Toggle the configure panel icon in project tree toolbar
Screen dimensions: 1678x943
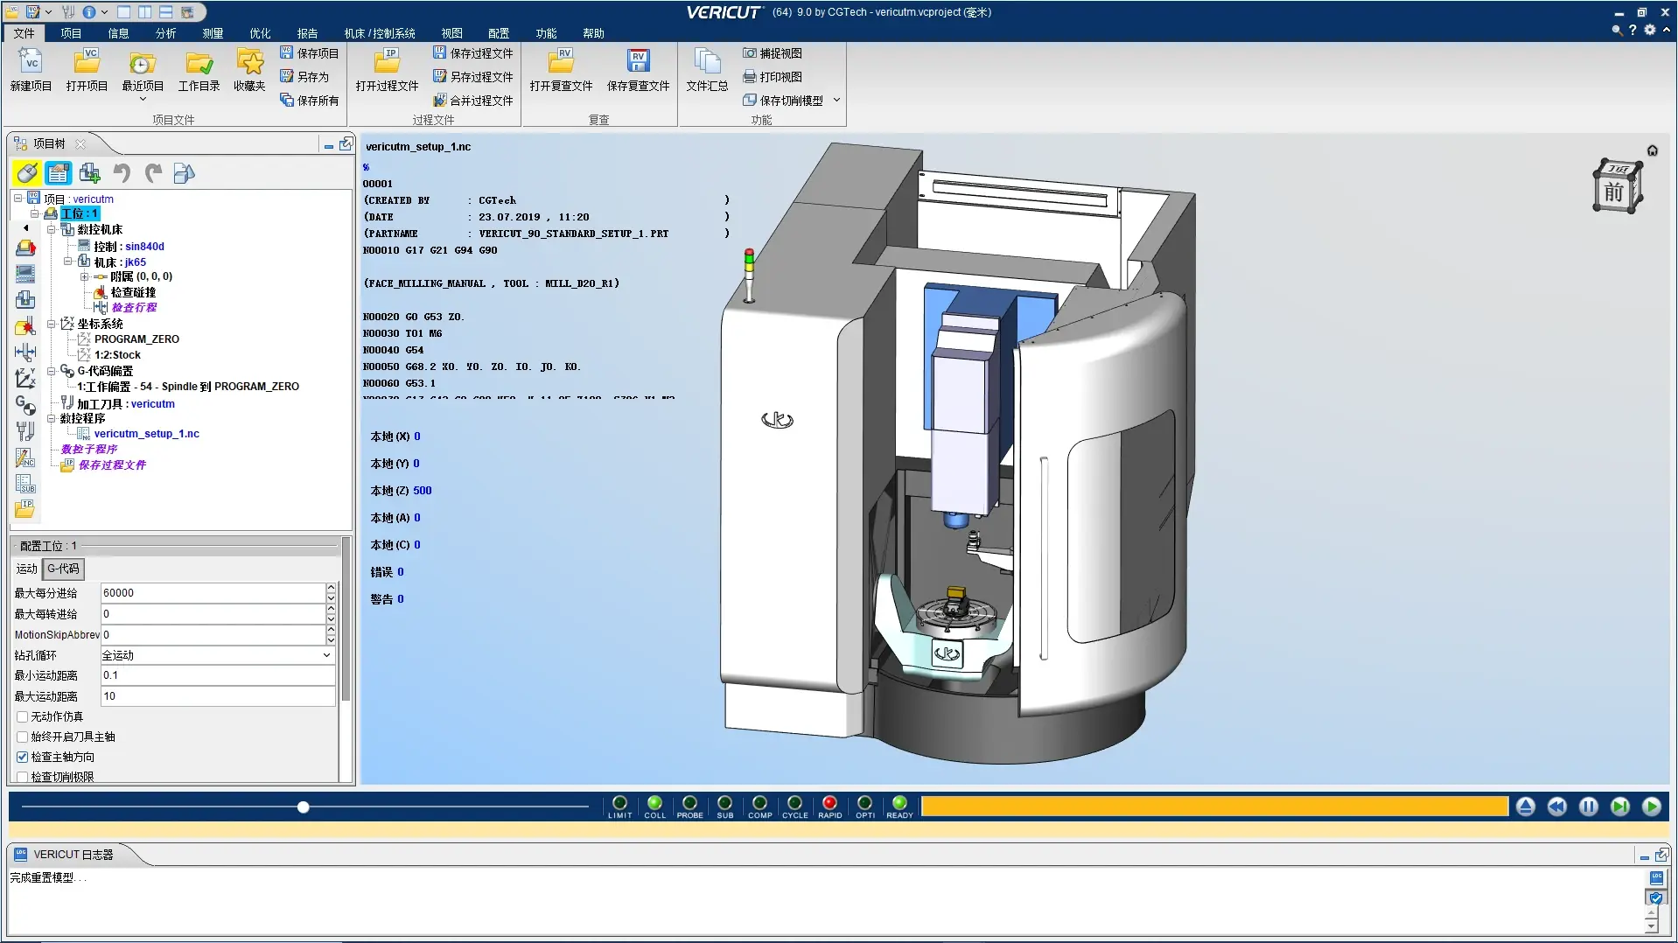(59, 173)
